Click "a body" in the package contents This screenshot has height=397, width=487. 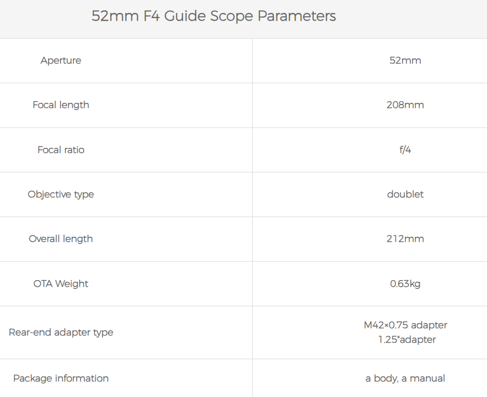click(382, 378)
